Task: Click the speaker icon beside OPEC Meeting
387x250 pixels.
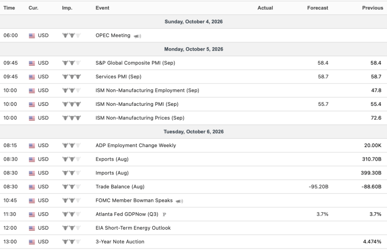Action: coord(137,36)
